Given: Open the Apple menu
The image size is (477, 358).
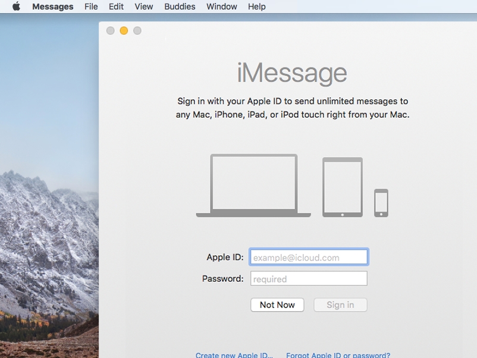Looking at the screenshot, I should click(17, 7).
